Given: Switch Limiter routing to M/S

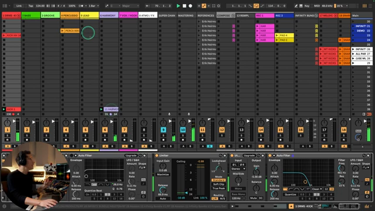Looking at the screenshot, I should [223, 199].
